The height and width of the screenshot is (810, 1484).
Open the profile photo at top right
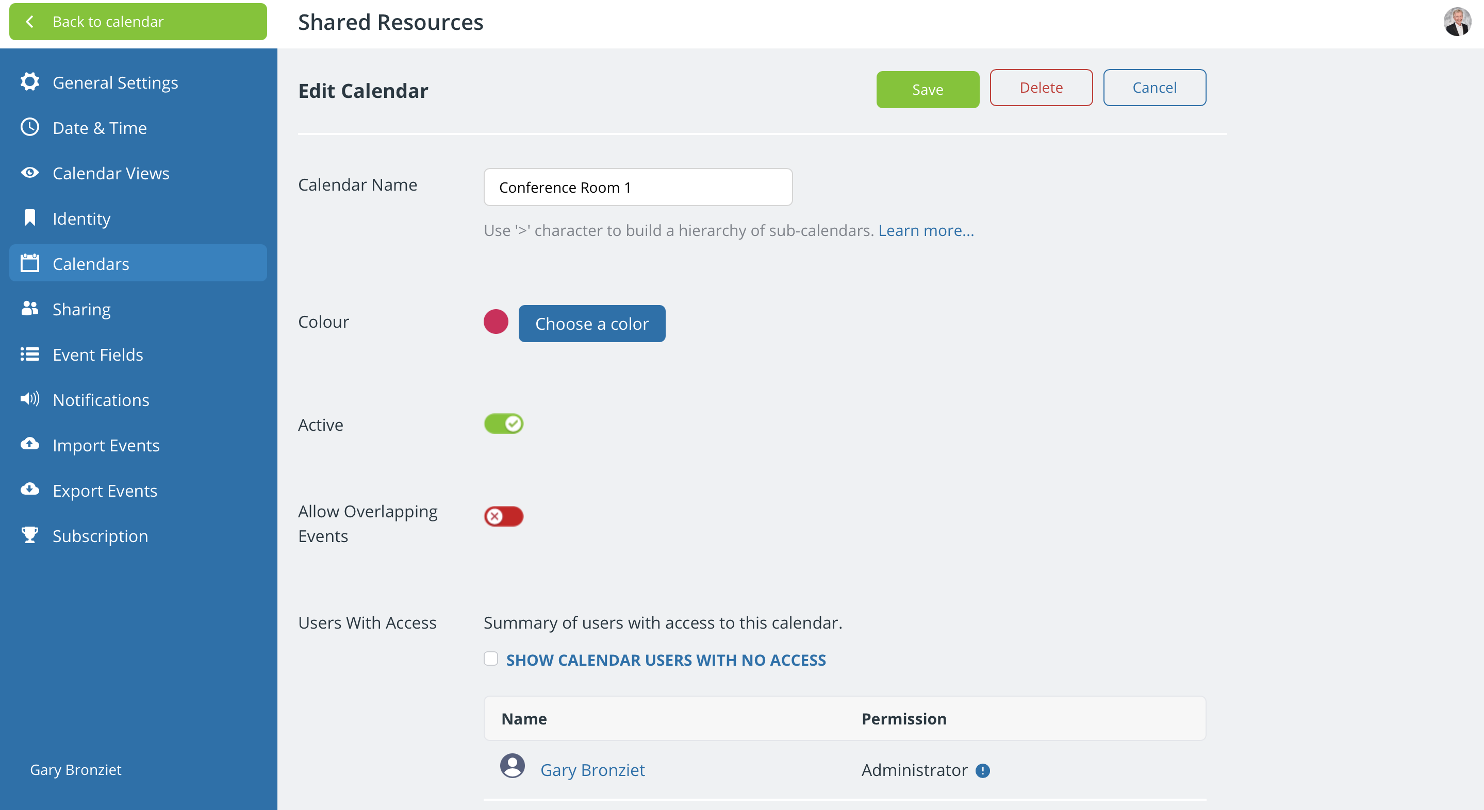[1457, 22]
